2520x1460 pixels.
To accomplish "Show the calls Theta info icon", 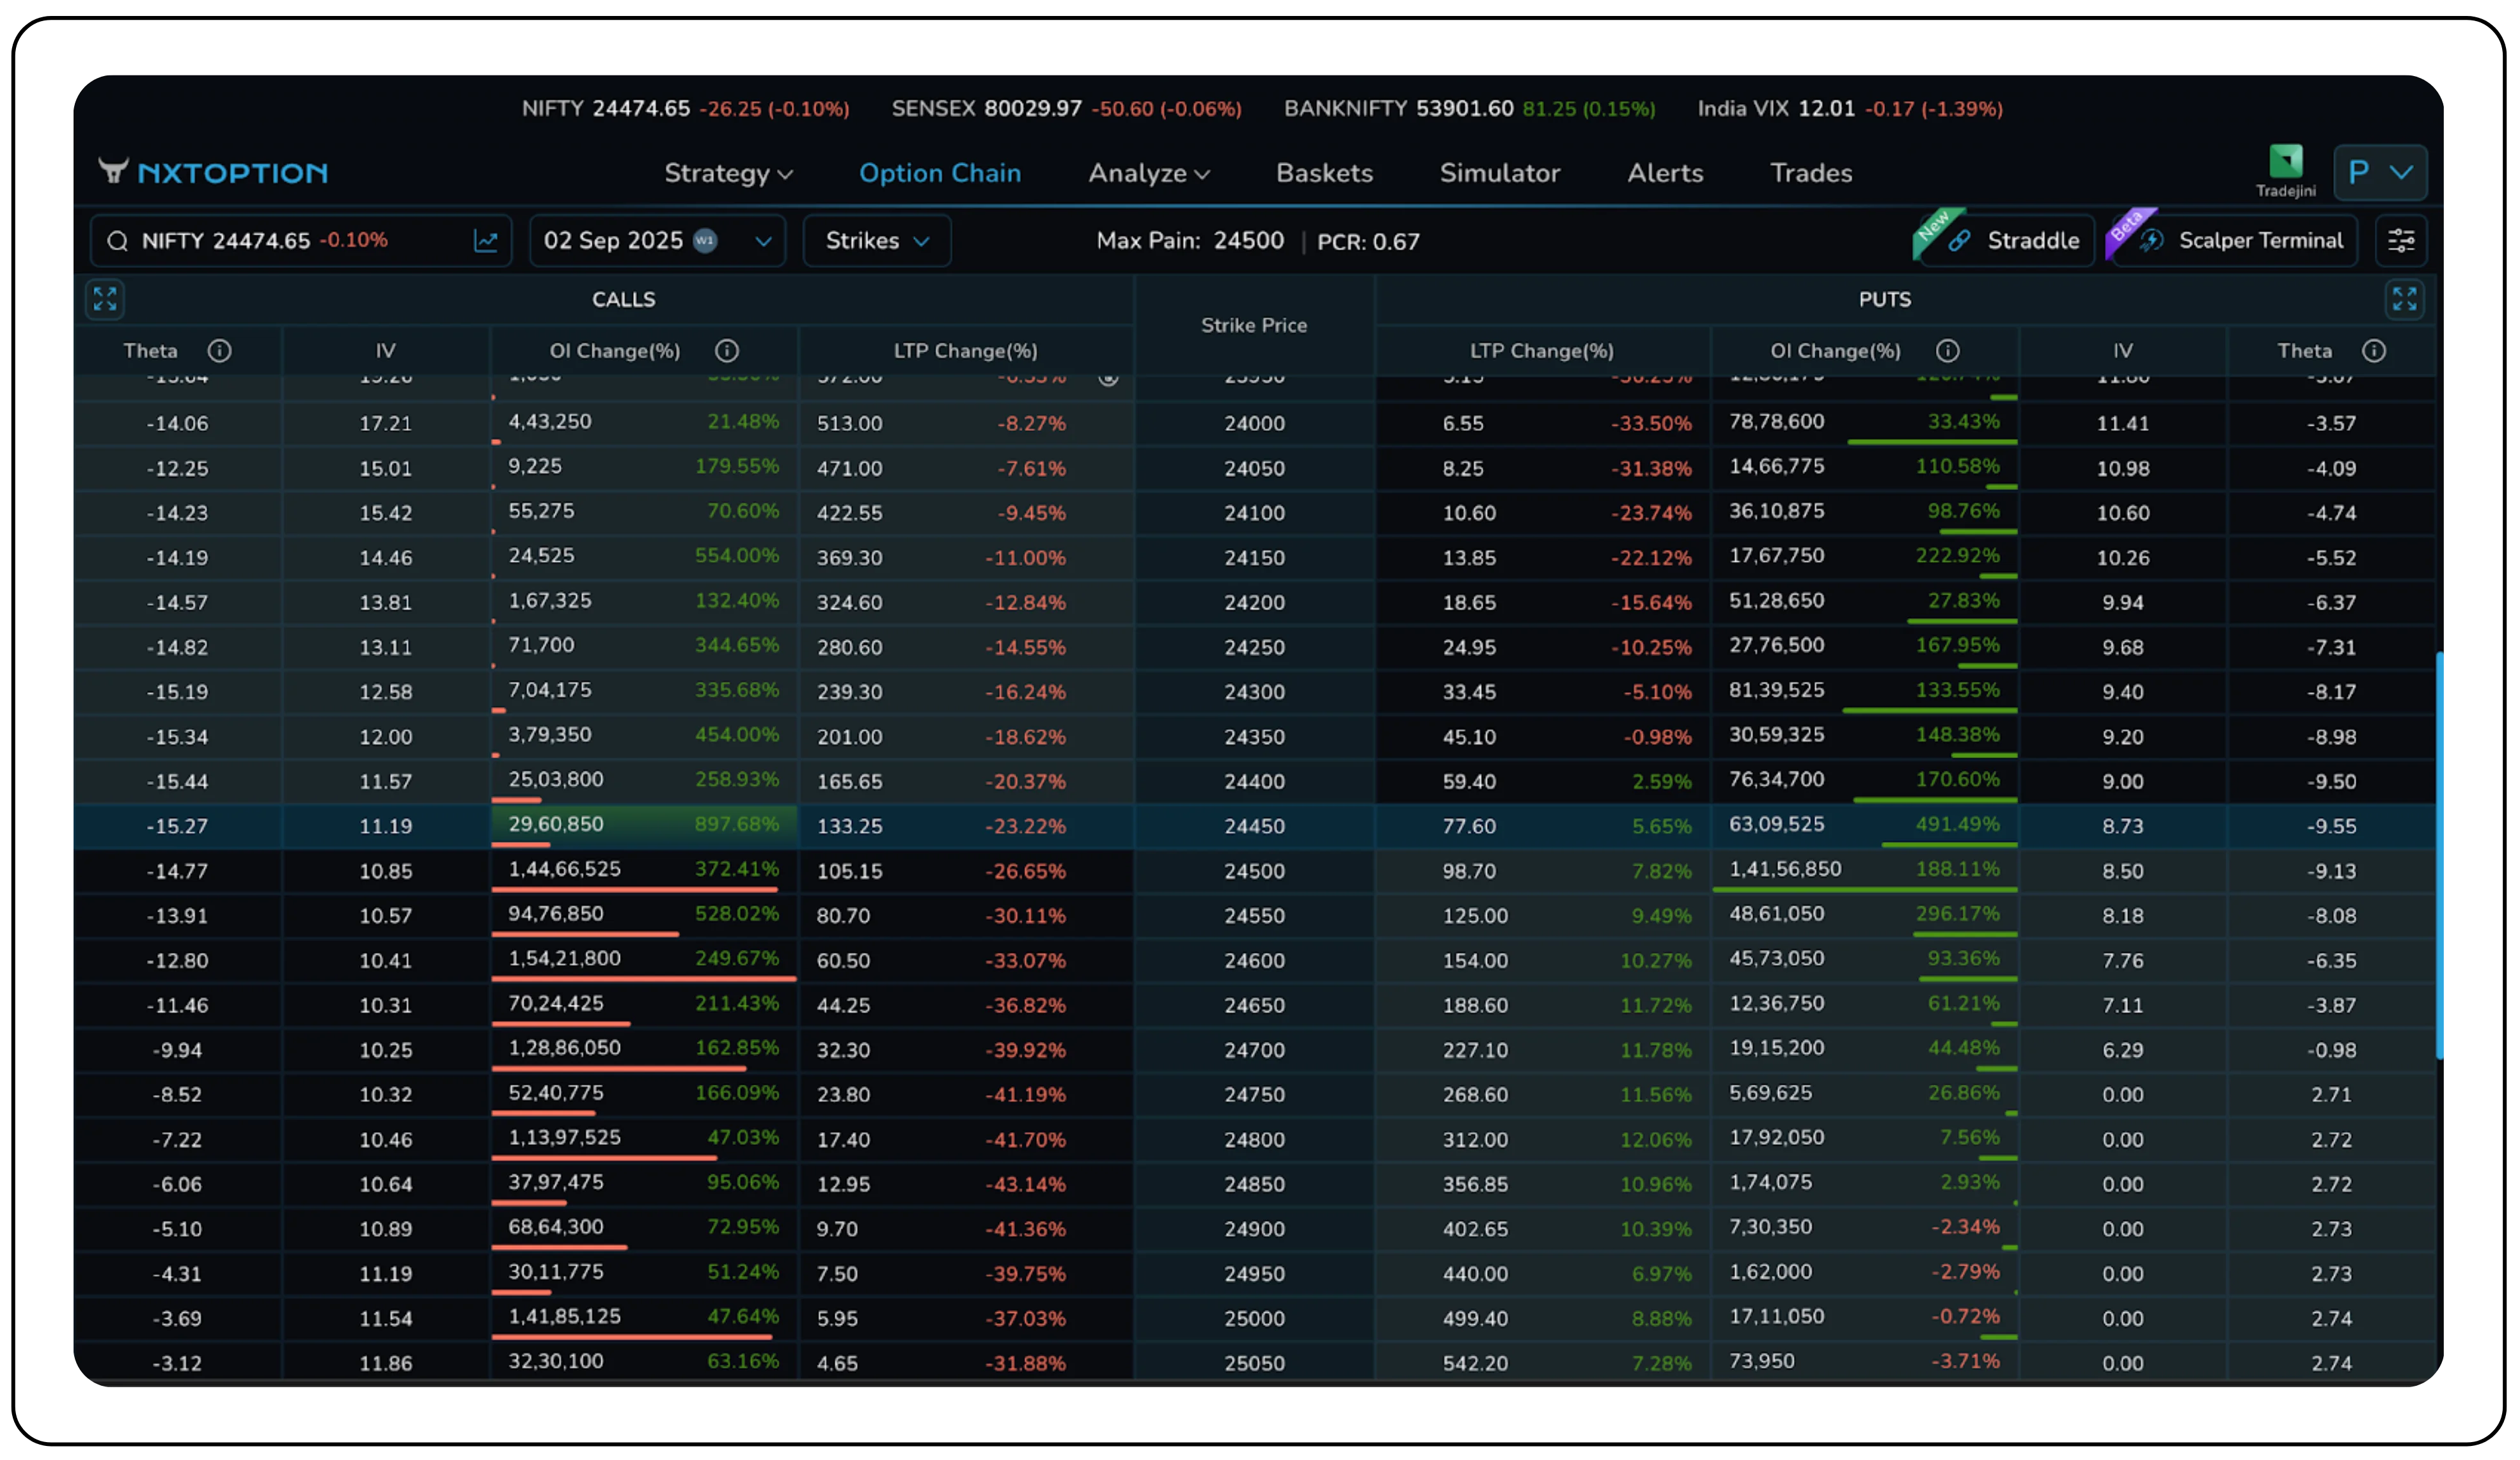I will [219, 351].
